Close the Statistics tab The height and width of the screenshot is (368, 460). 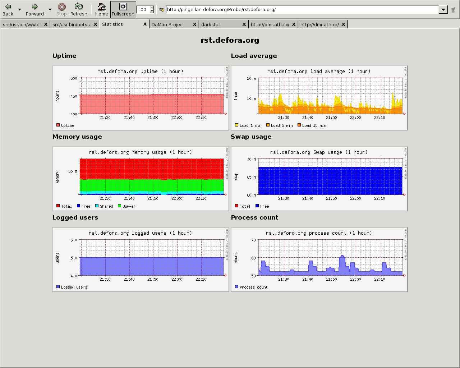pos(145,24)
